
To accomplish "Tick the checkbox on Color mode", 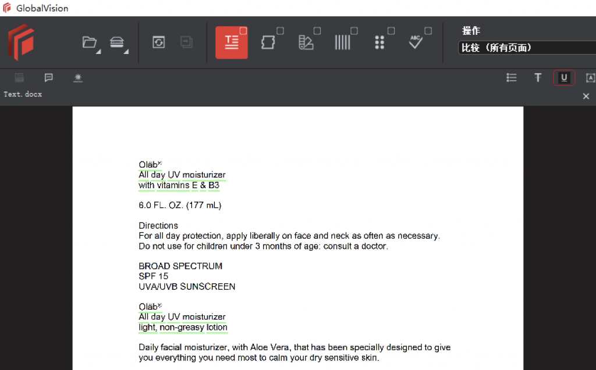I will (x=317, y=31).
